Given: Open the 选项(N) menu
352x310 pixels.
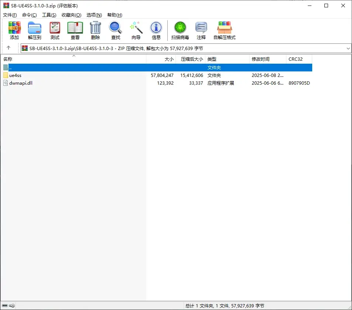Looking at the screenshot, I should pos(94,15).
